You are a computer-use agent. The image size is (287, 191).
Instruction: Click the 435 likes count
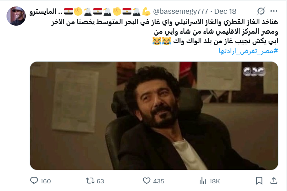(159, 181)
